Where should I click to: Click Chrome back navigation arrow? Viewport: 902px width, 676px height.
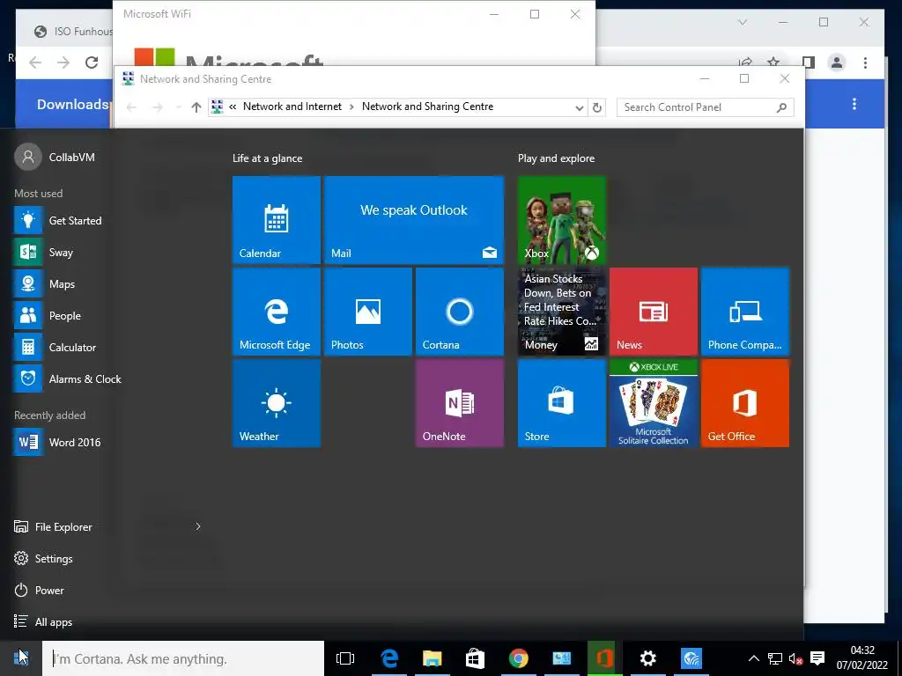[35, 62]
